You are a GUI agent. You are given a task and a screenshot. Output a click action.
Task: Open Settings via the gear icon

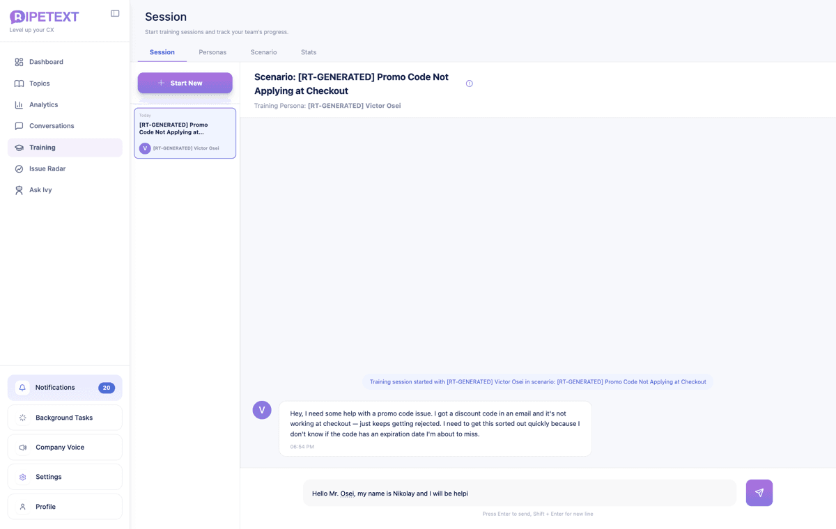click(22, 477)
